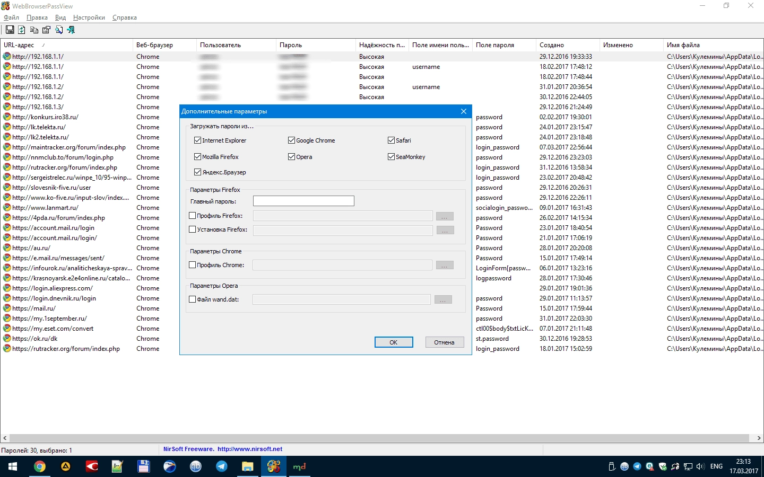This screenshot has height=477, width=764.
Task: Click the horizontal scrollbar left arrow
Action: coord(5,438)
